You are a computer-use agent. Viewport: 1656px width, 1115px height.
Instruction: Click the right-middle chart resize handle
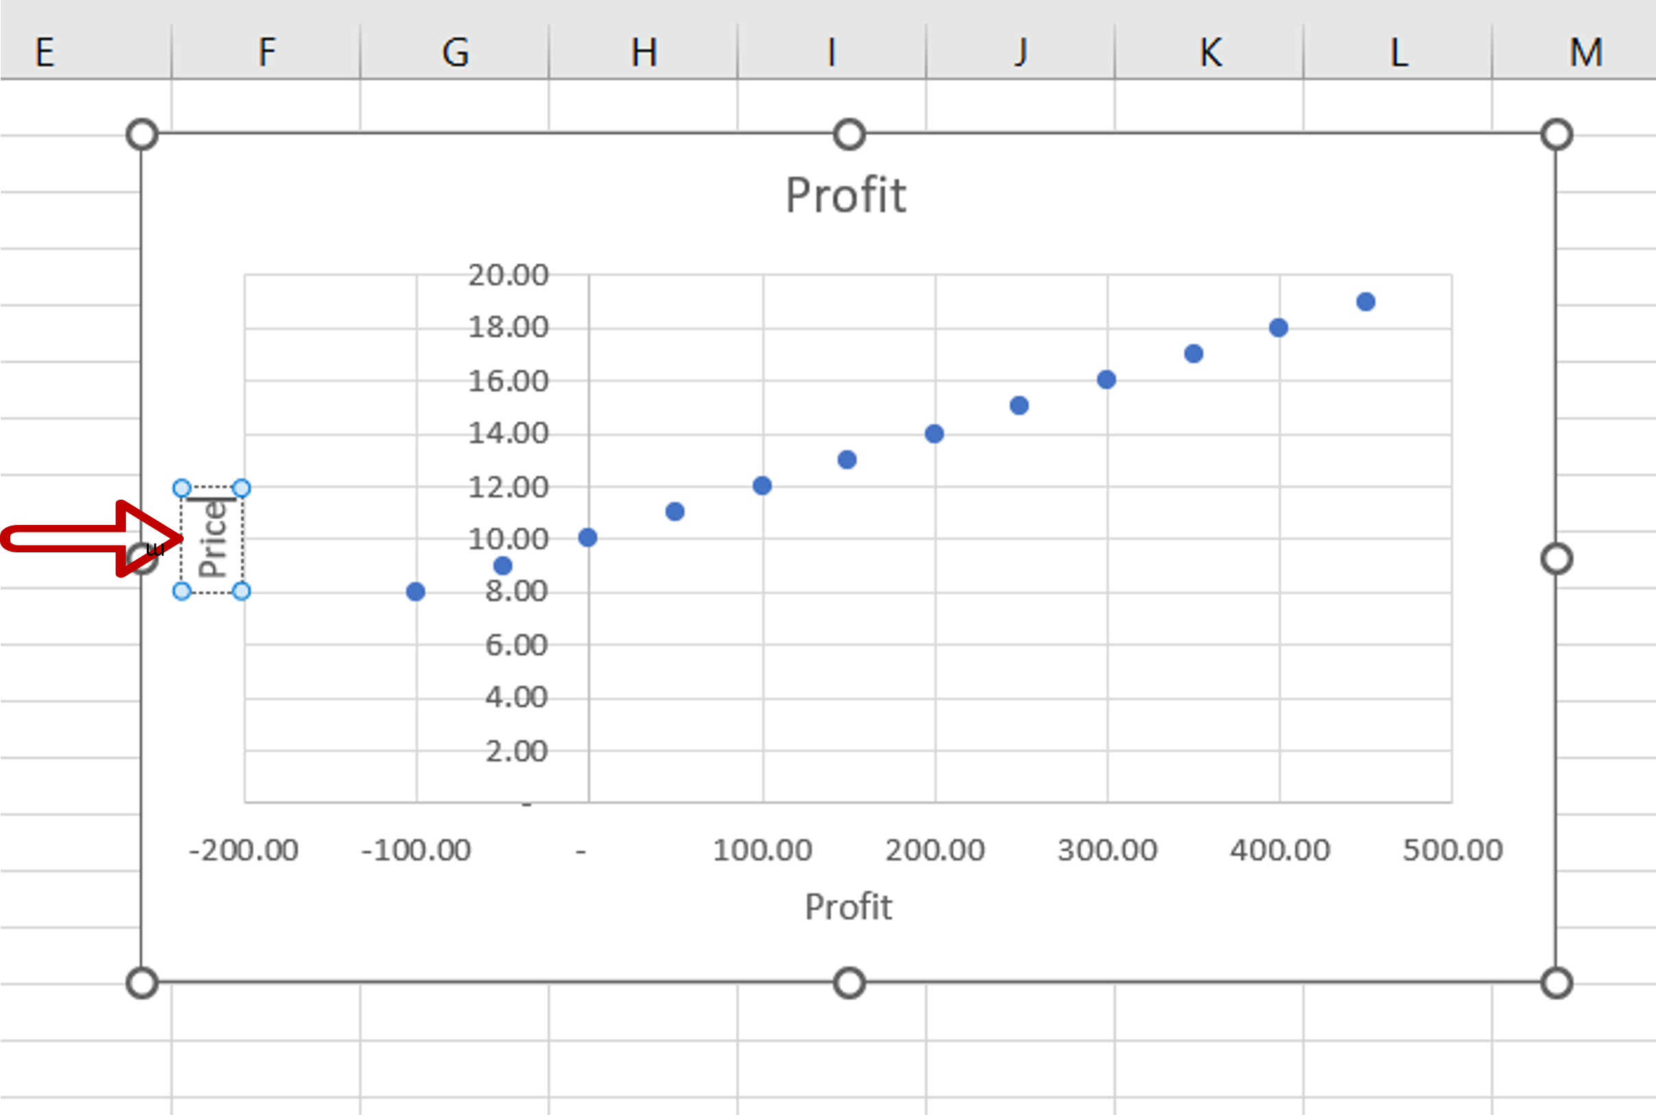tap(1557, 559)
